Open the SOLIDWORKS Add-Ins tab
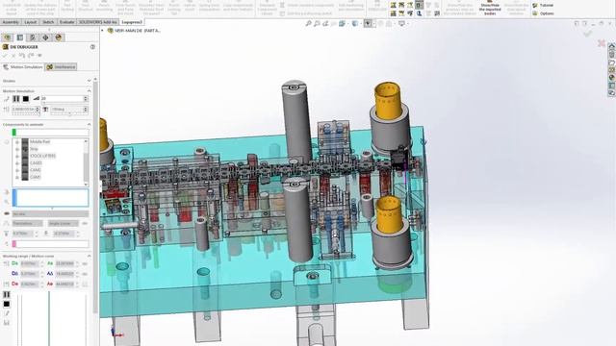 98,22
